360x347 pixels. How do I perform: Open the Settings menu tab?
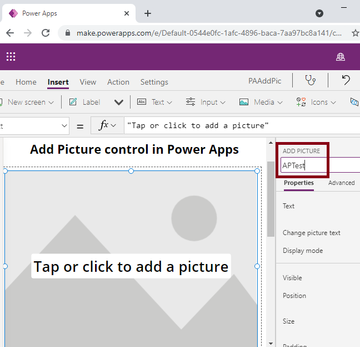154,82
